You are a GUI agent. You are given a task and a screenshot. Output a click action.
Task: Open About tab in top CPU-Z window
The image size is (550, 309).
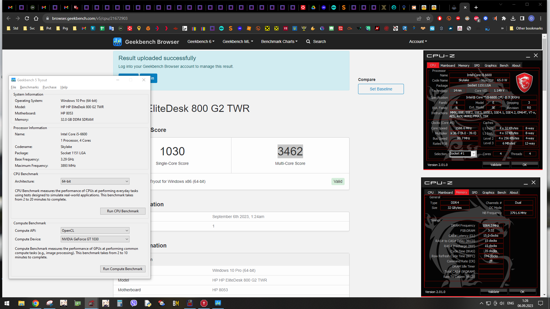coord(516,66)
